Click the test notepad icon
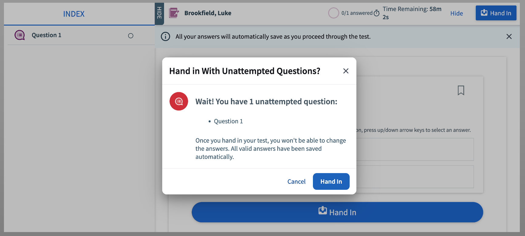Screen dimensions: 525x236 pyautogui.click(x=174, y=13)
